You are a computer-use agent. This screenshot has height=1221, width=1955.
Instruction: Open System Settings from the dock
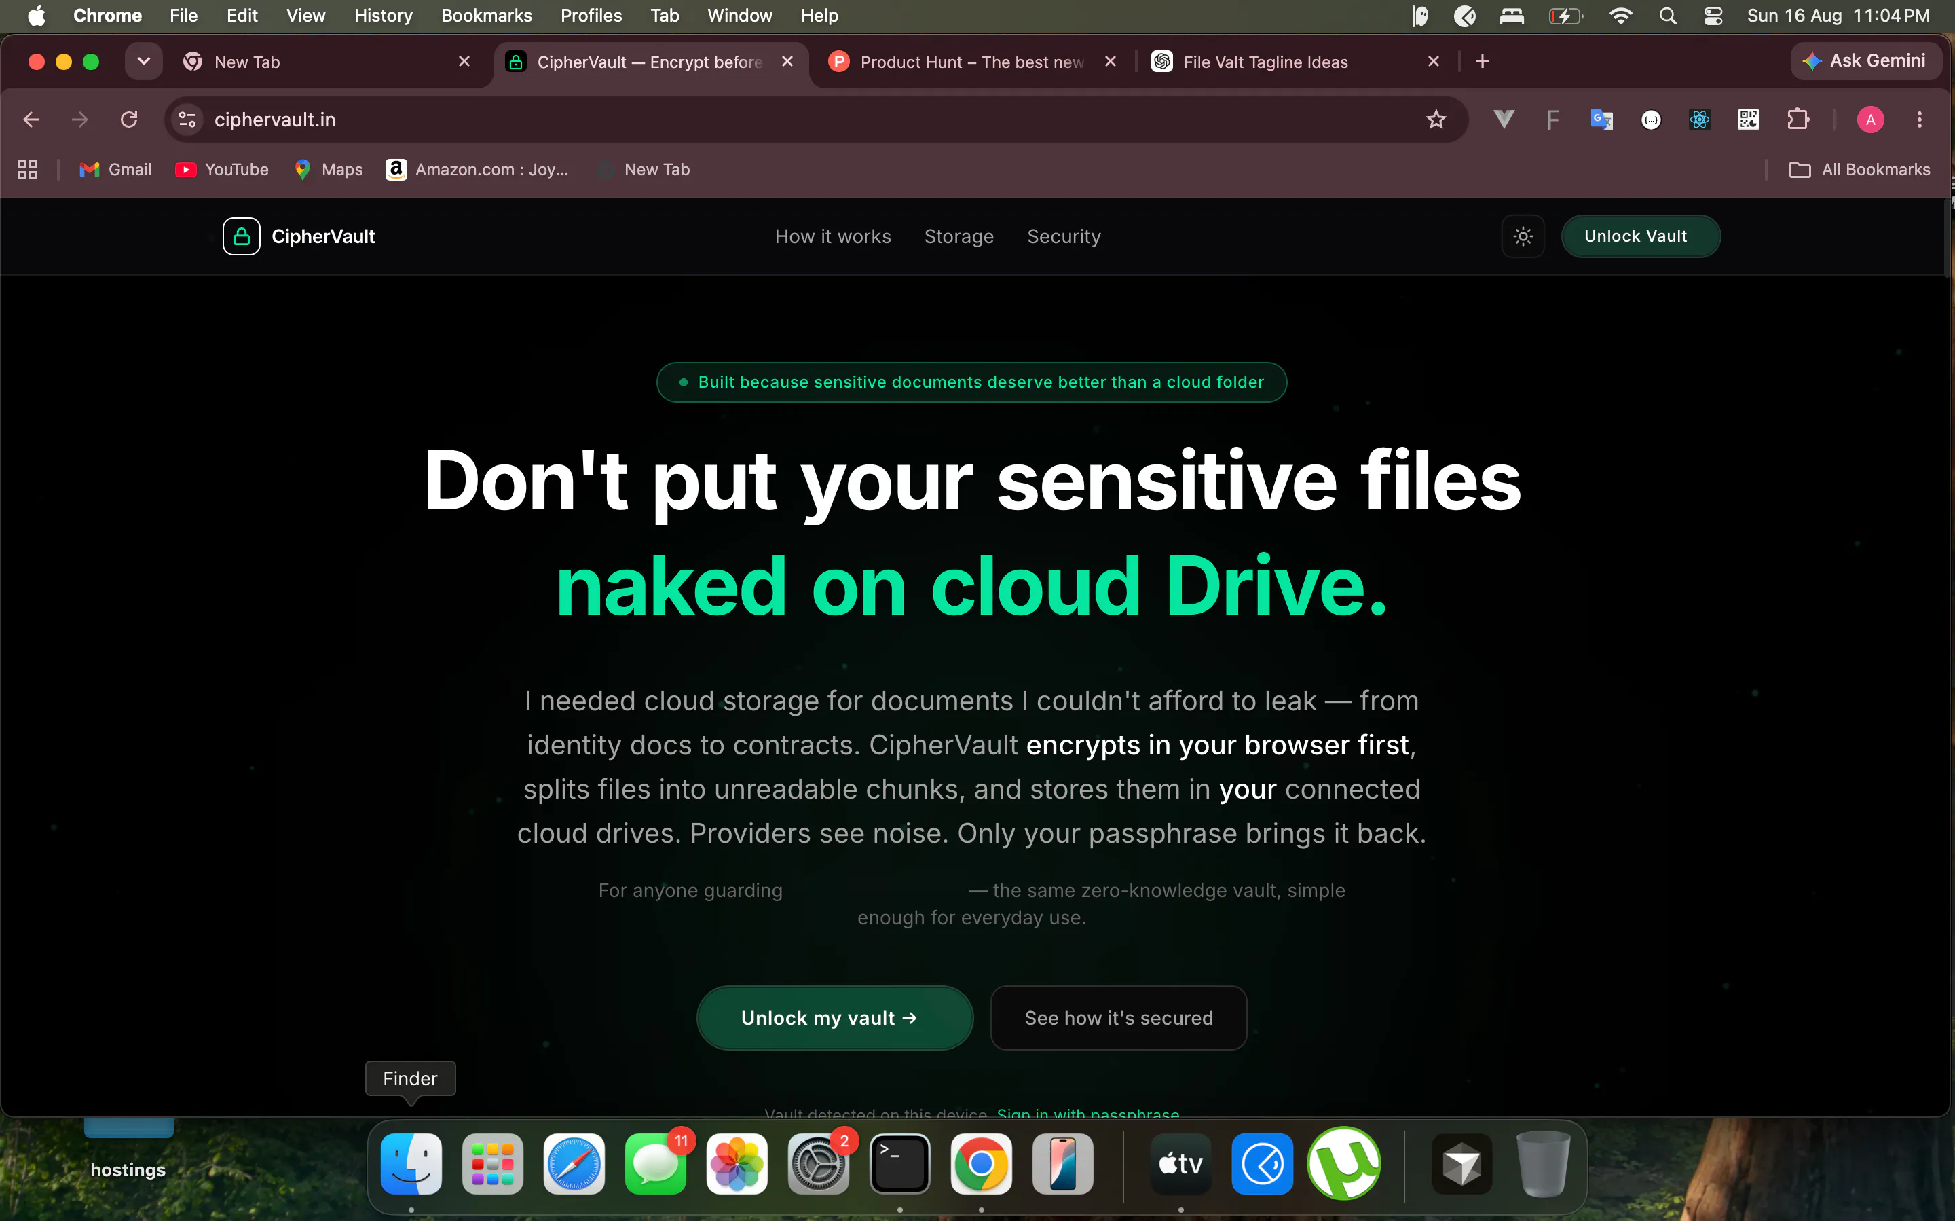[x=819, y=1164]
